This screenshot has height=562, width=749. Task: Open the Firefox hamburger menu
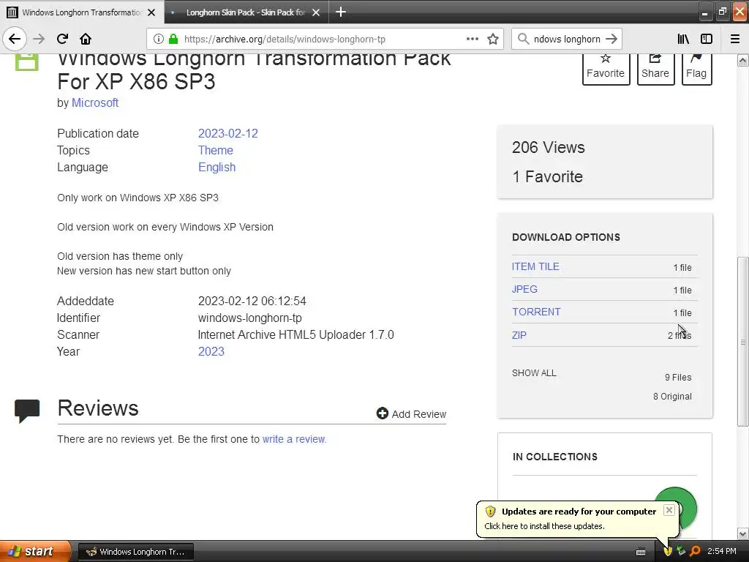click(x=735, y=39)
